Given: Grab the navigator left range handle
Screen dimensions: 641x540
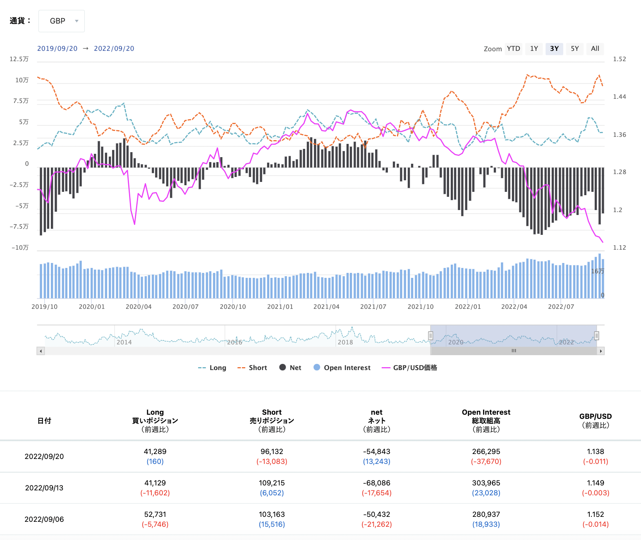Looking at the screenshot, I should [431, 336].
